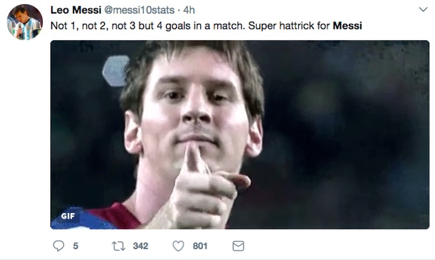
Task: Expand the tweet options chevron menu
Action: 422,10
